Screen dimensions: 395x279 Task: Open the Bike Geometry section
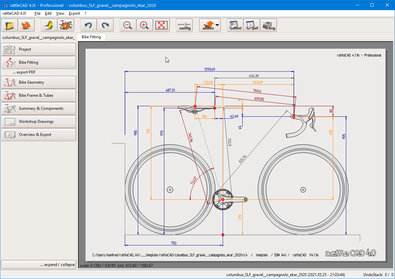[x=39, y=82]
